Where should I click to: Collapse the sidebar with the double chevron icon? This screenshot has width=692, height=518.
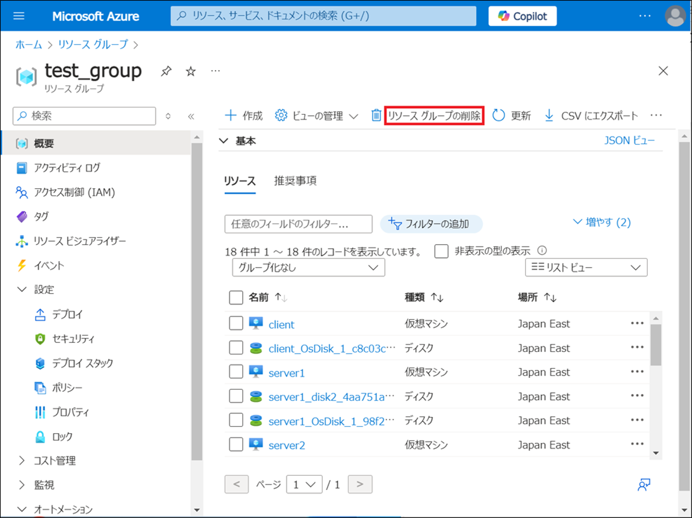pyautogui.click(x=191, y=116)
